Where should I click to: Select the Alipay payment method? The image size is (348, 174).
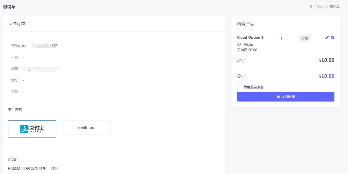click(x=32, y=129)
